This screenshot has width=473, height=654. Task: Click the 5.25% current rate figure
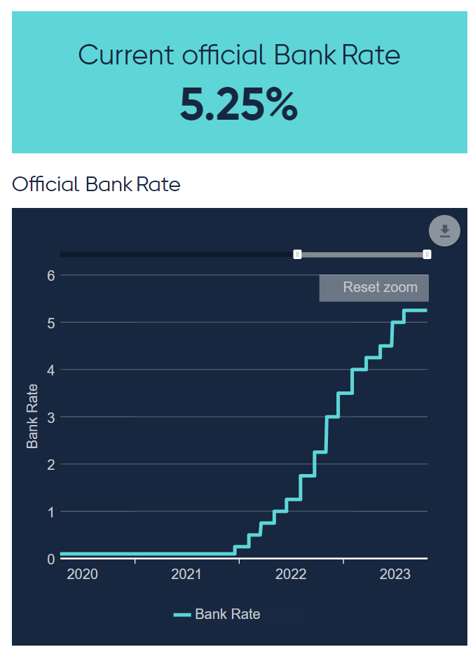click(239, 105)
